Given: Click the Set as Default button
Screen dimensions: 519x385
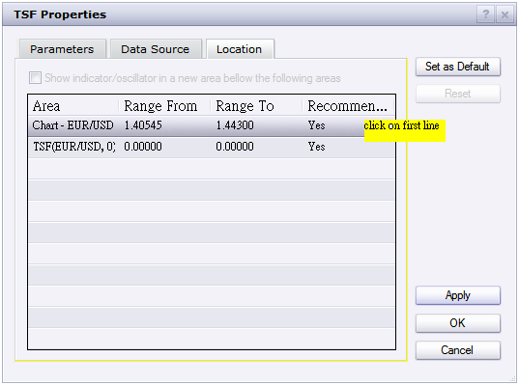Looking at the screenshot, I should [x=458, y=67].
